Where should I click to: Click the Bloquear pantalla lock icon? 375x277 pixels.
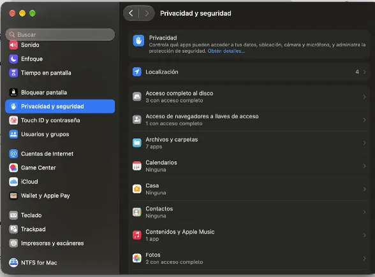(x=13, y=92)
